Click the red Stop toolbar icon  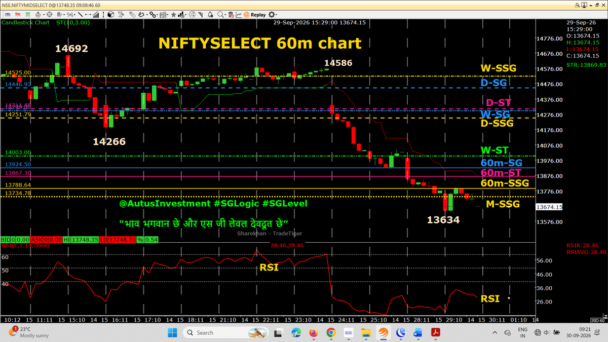[18, 15]
